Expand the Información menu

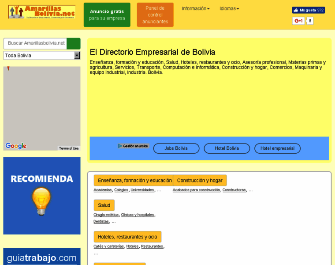(x=195, y=8)
